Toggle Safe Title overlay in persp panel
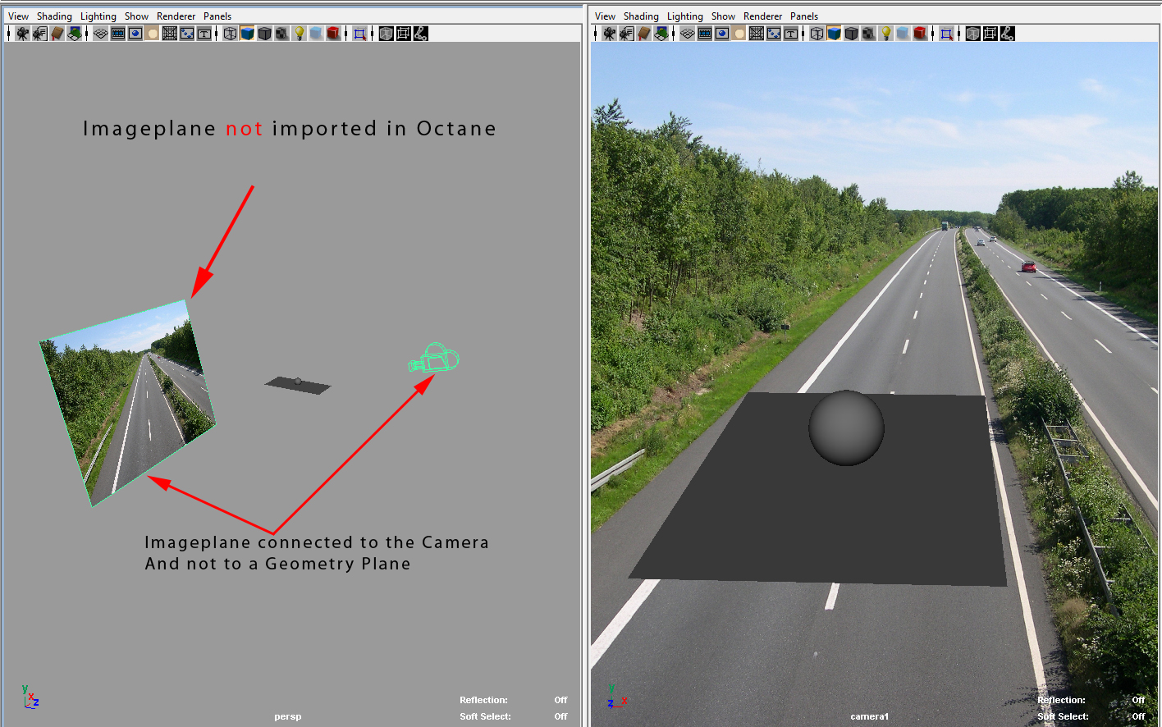The image size is (1162, 727). (x=204, y=34)
